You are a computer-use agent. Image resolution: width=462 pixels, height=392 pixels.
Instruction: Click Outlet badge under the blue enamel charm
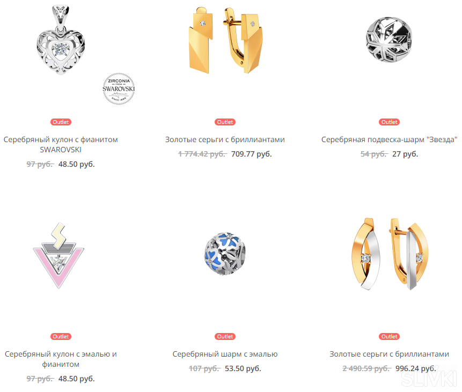pyautogui.click(x=225, y=336)
